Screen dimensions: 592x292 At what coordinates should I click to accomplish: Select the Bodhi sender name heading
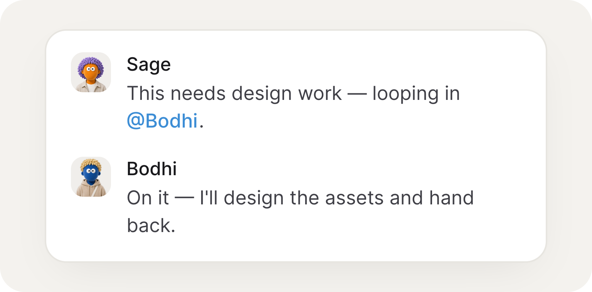point(152,169)
